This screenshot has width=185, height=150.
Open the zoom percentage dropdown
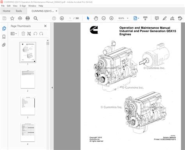tap(128, 18)
